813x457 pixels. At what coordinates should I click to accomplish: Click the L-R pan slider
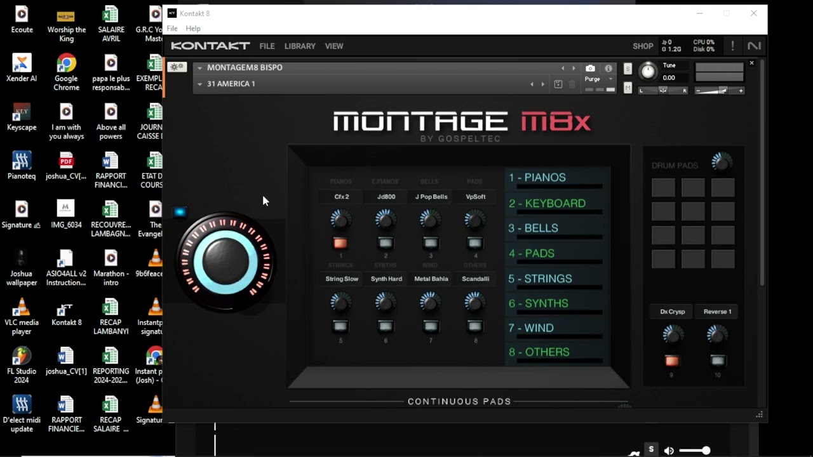pos(662,91)
